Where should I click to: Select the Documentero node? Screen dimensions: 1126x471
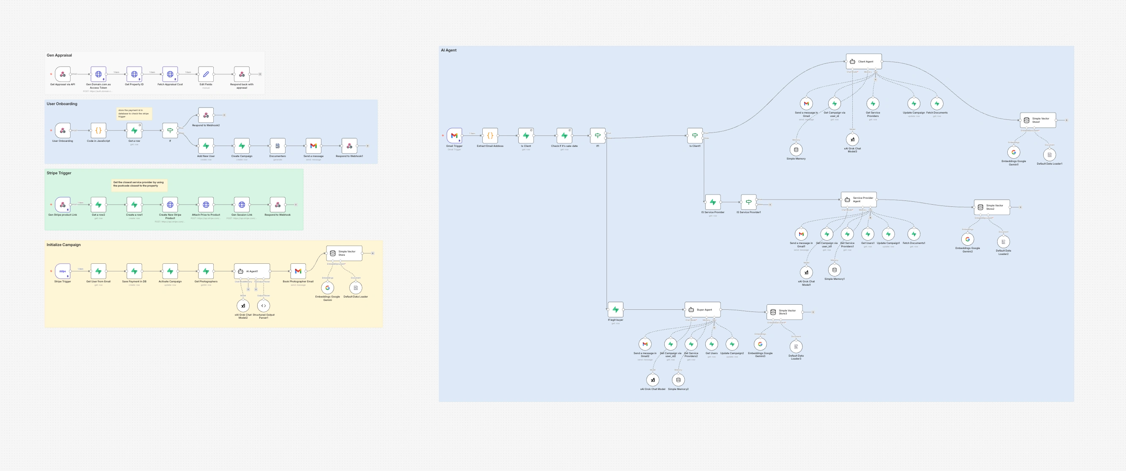277,146
